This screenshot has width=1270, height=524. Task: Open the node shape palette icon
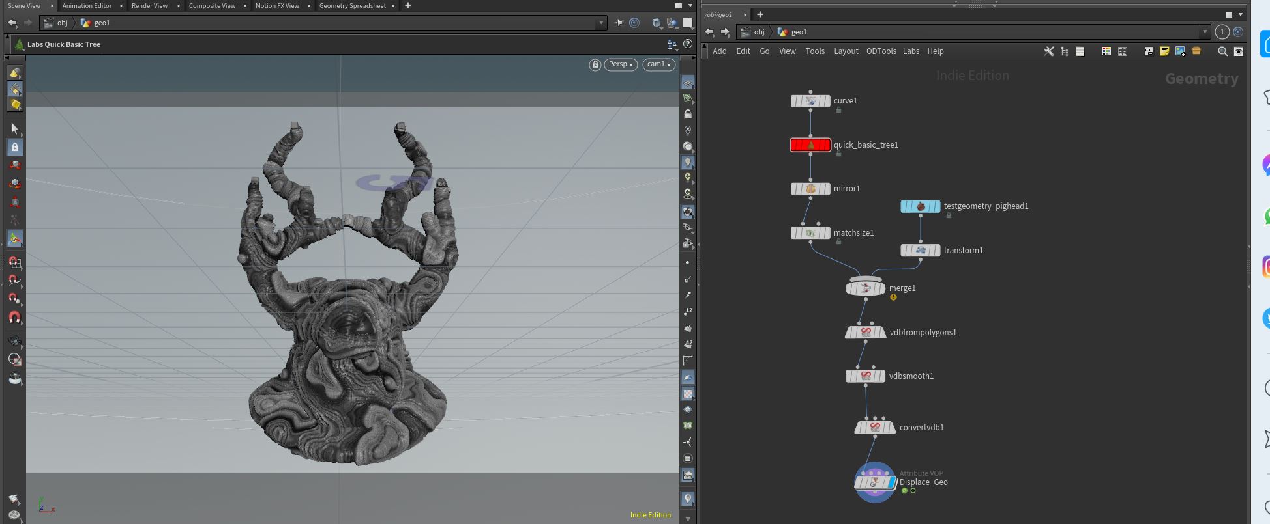coord(1123,51)
